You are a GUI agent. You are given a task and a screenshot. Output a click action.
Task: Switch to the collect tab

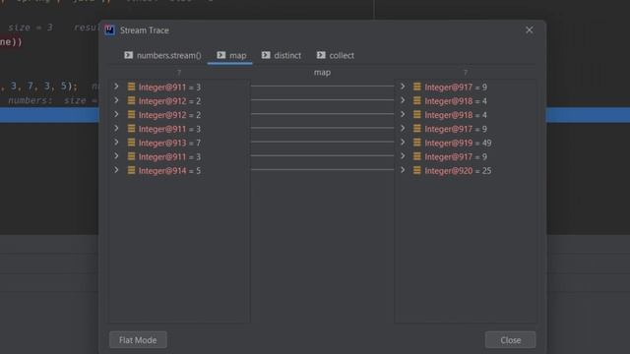point(336,55)
